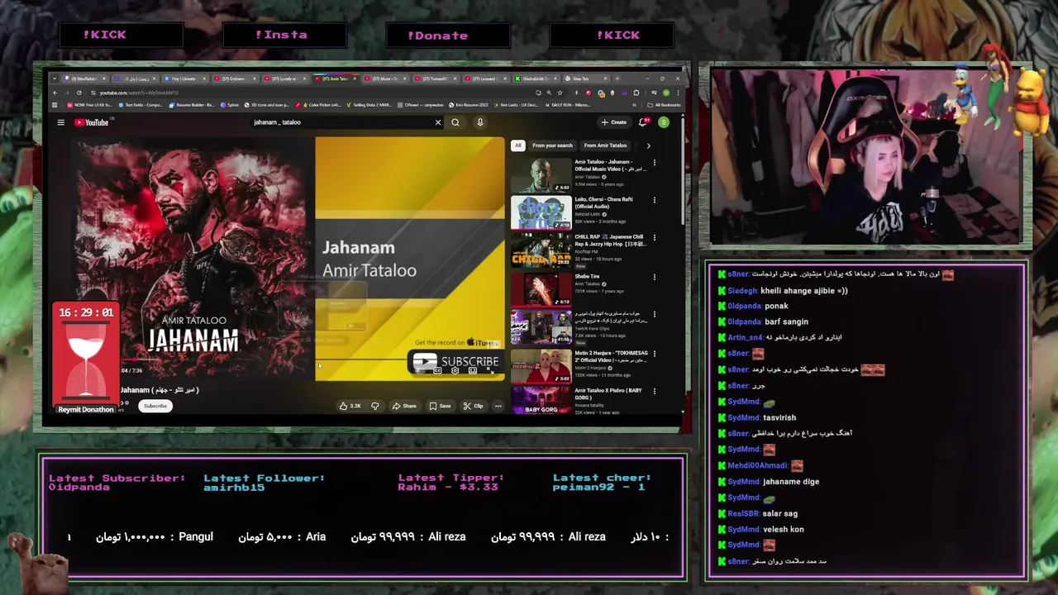Go to the YouTube home logo
Viewport: 1058px width, 595px height.
point(91,122)
